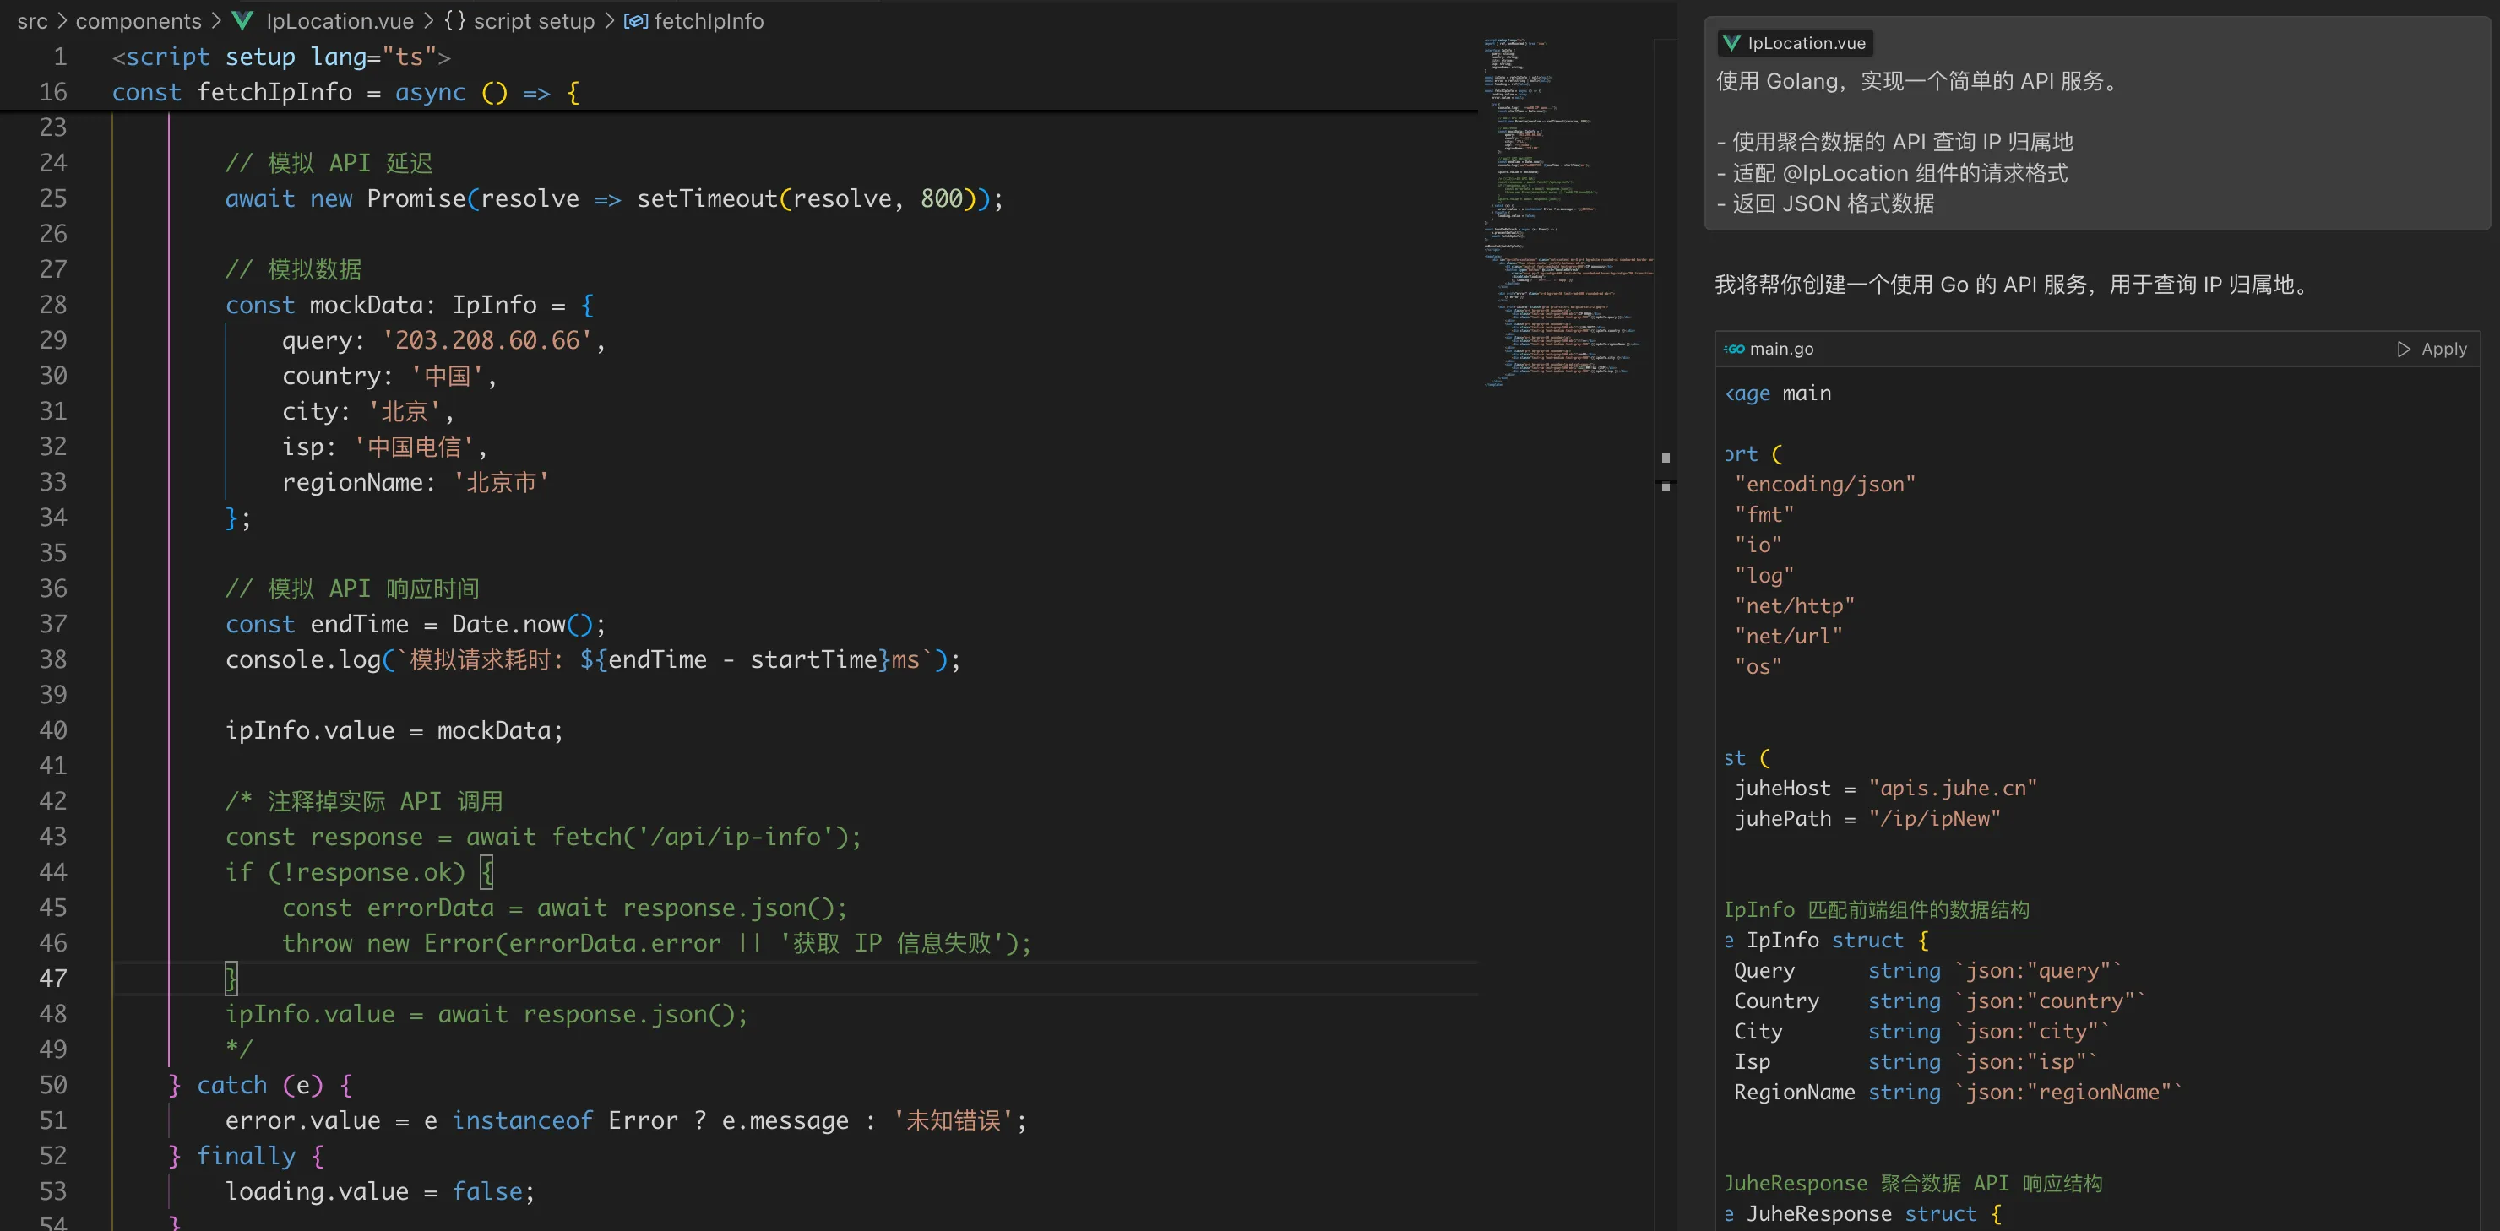
Task: Click the Vue logo icon in the breadcrumb
Action: 242,20
